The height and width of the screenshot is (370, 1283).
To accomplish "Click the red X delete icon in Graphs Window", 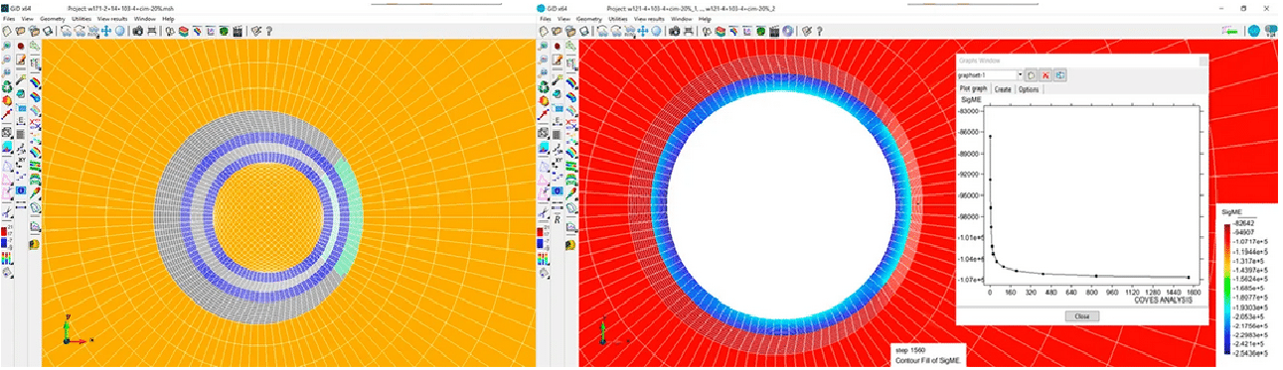I will (x=1045, y=75).
